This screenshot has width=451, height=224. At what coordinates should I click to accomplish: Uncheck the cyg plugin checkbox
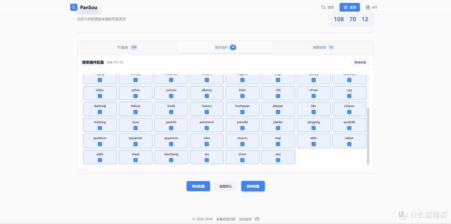(x=349, y=96)
